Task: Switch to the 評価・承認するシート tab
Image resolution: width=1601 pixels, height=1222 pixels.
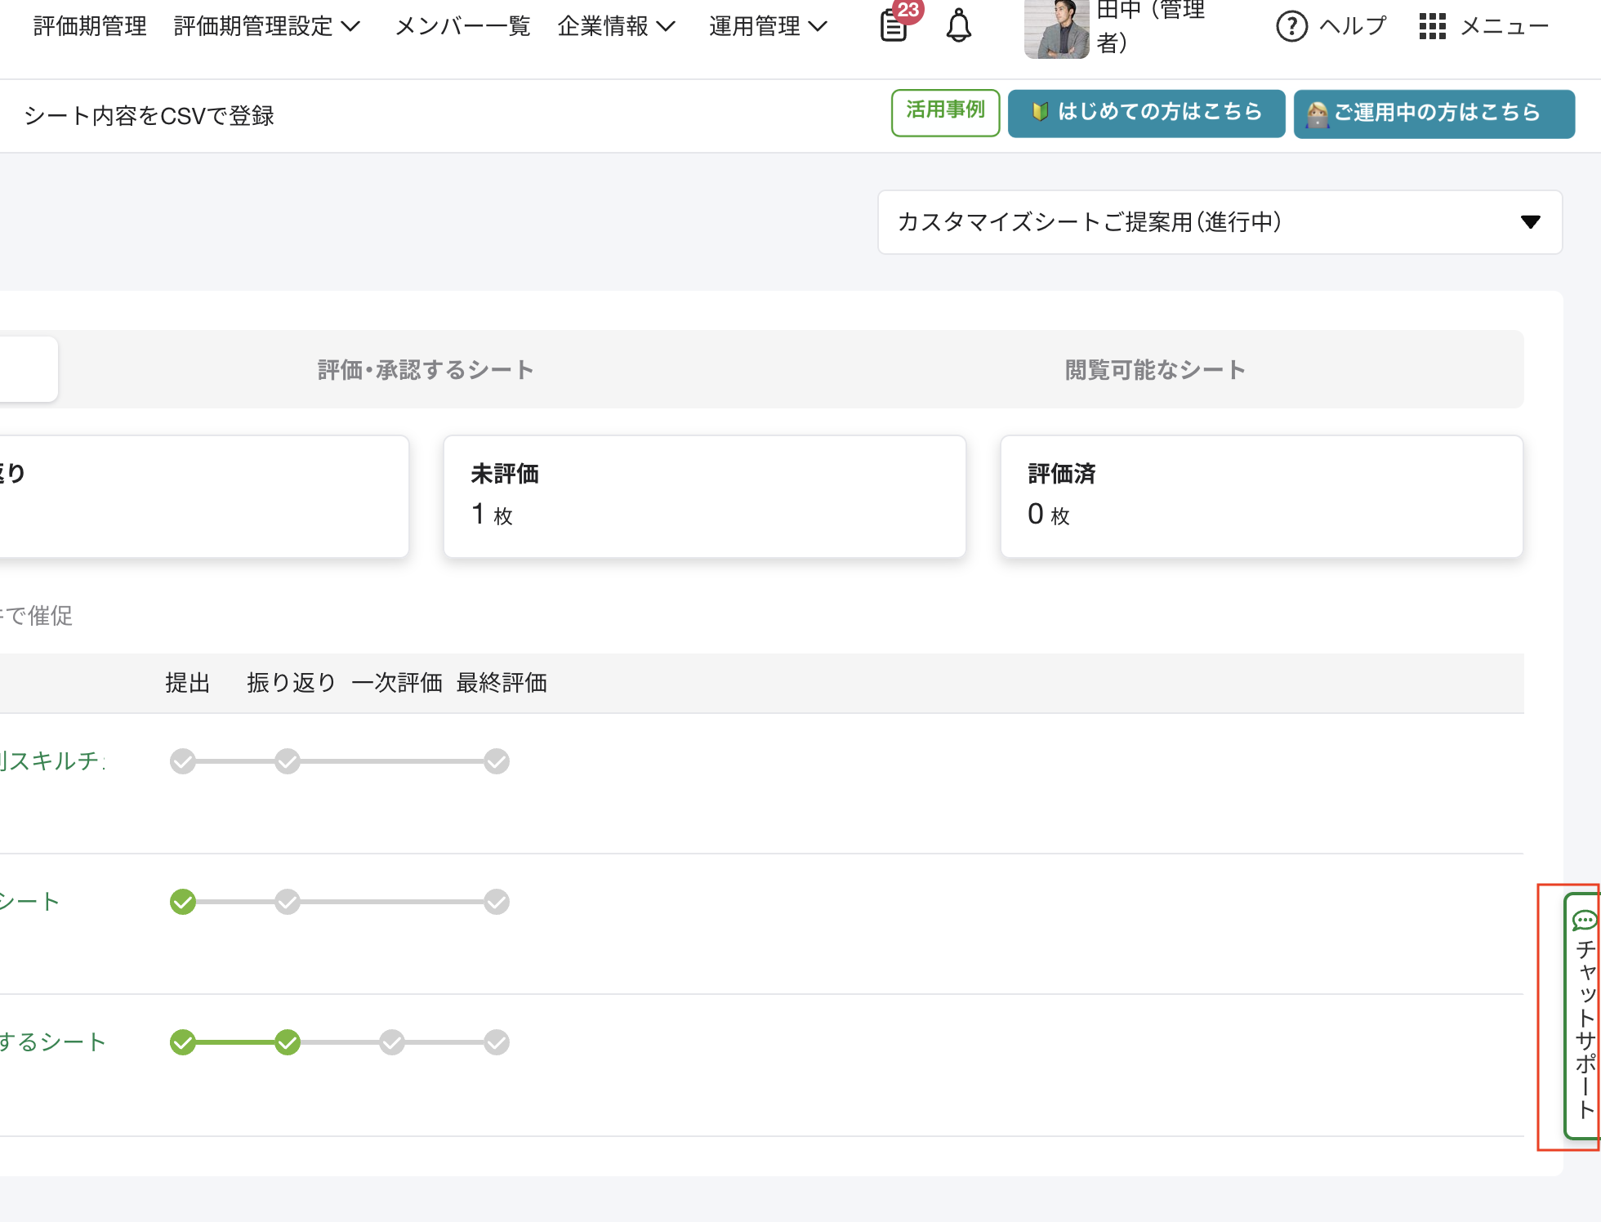Action: [x=426, y=370]
